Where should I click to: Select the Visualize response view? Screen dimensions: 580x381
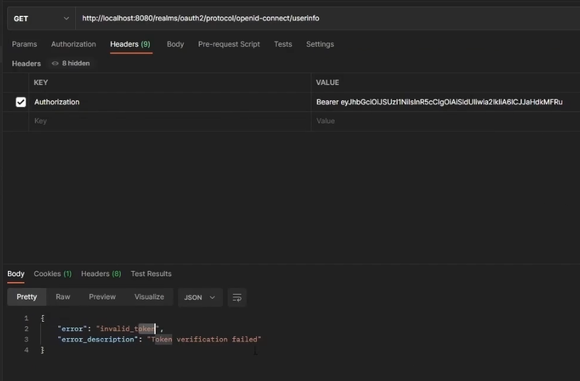pos(149,297)
